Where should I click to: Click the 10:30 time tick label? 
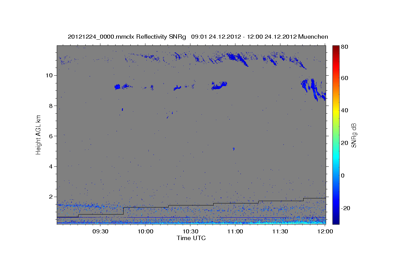coord(190,232)
